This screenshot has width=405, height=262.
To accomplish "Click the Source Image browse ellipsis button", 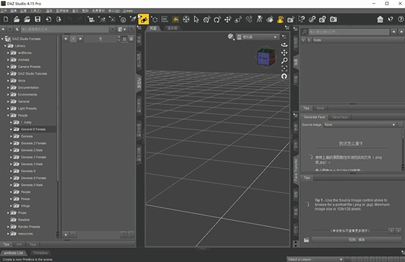I will pos(400,125).
